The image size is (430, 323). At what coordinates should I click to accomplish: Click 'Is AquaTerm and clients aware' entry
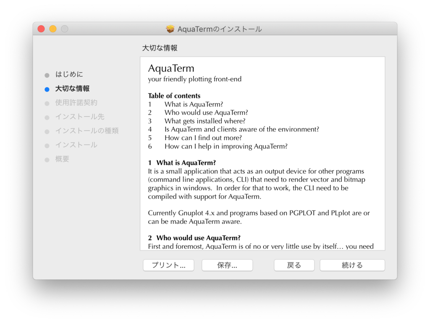click(x=242, y=129)
